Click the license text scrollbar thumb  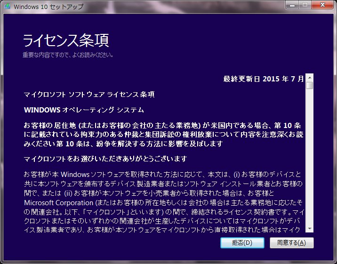tap(310, 85)
